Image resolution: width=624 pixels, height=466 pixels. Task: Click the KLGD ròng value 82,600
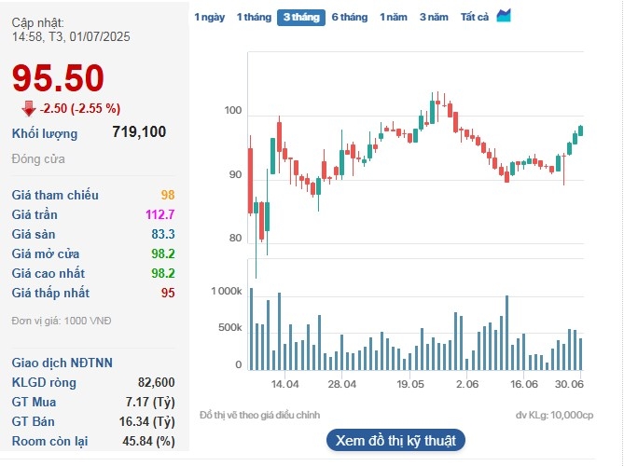tap(156, 382)
